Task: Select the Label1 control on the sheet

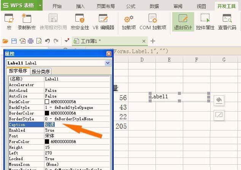Action: (179, 97)
